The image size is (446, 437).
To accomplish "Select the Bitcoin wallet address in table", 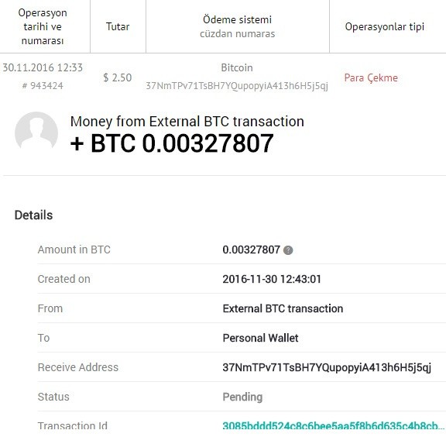I will (237, 86).
